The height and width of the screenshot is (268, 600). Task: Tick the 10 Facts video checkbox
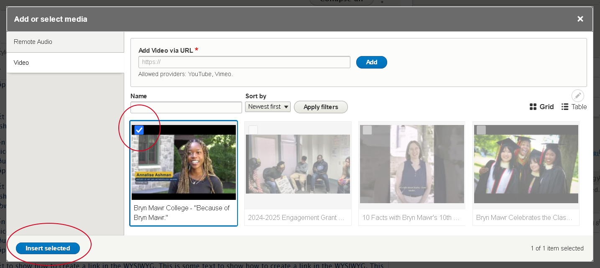(x=367, y=130)
